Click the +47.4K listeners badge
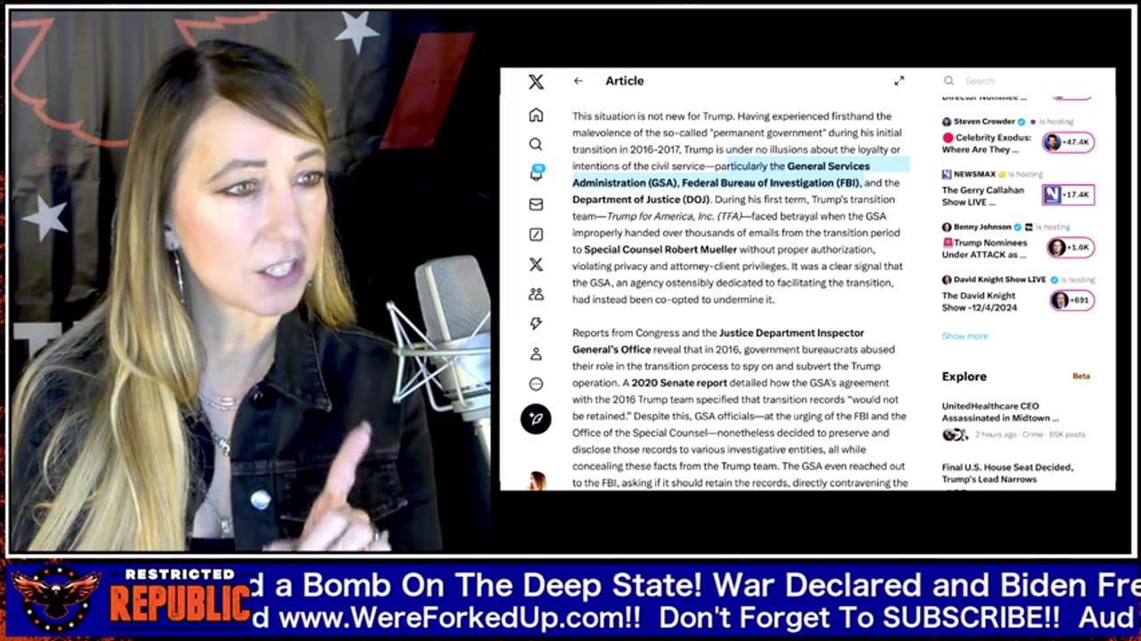1141x641 pixels. 1068,142
